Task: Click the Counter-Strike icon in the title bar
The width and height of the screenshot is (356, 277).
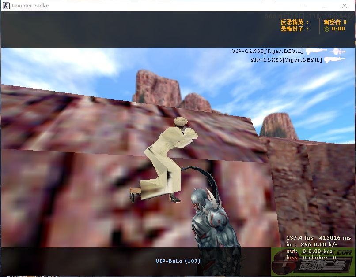Action: point(6,6)
